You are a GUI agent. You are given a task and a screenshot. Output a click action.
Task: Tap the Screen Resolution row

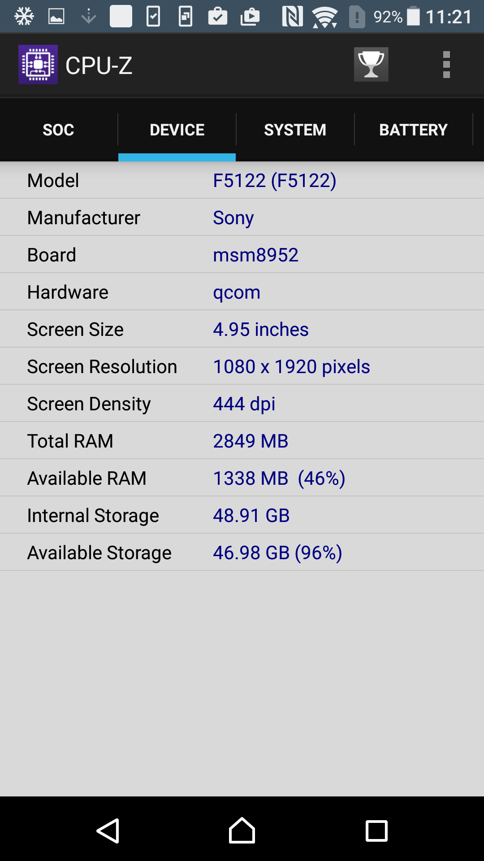(242, 366)
